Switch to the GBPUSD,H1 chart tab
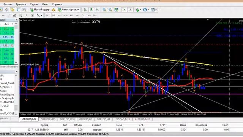 [x=85, y=119]
